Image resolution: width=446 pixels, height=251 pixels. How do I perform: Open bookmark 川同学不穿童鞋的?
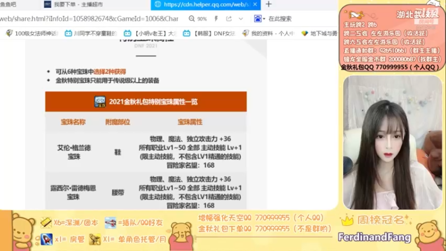[x=91, y=33]
